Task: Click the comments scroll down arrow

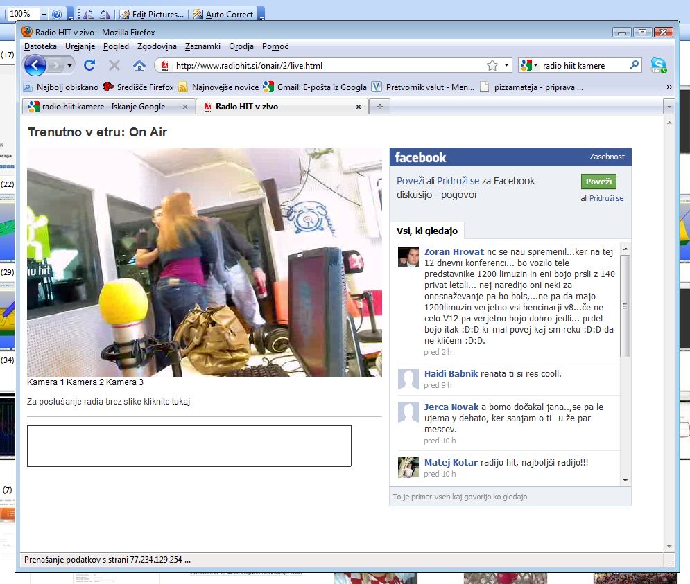Action: point(626,480)
